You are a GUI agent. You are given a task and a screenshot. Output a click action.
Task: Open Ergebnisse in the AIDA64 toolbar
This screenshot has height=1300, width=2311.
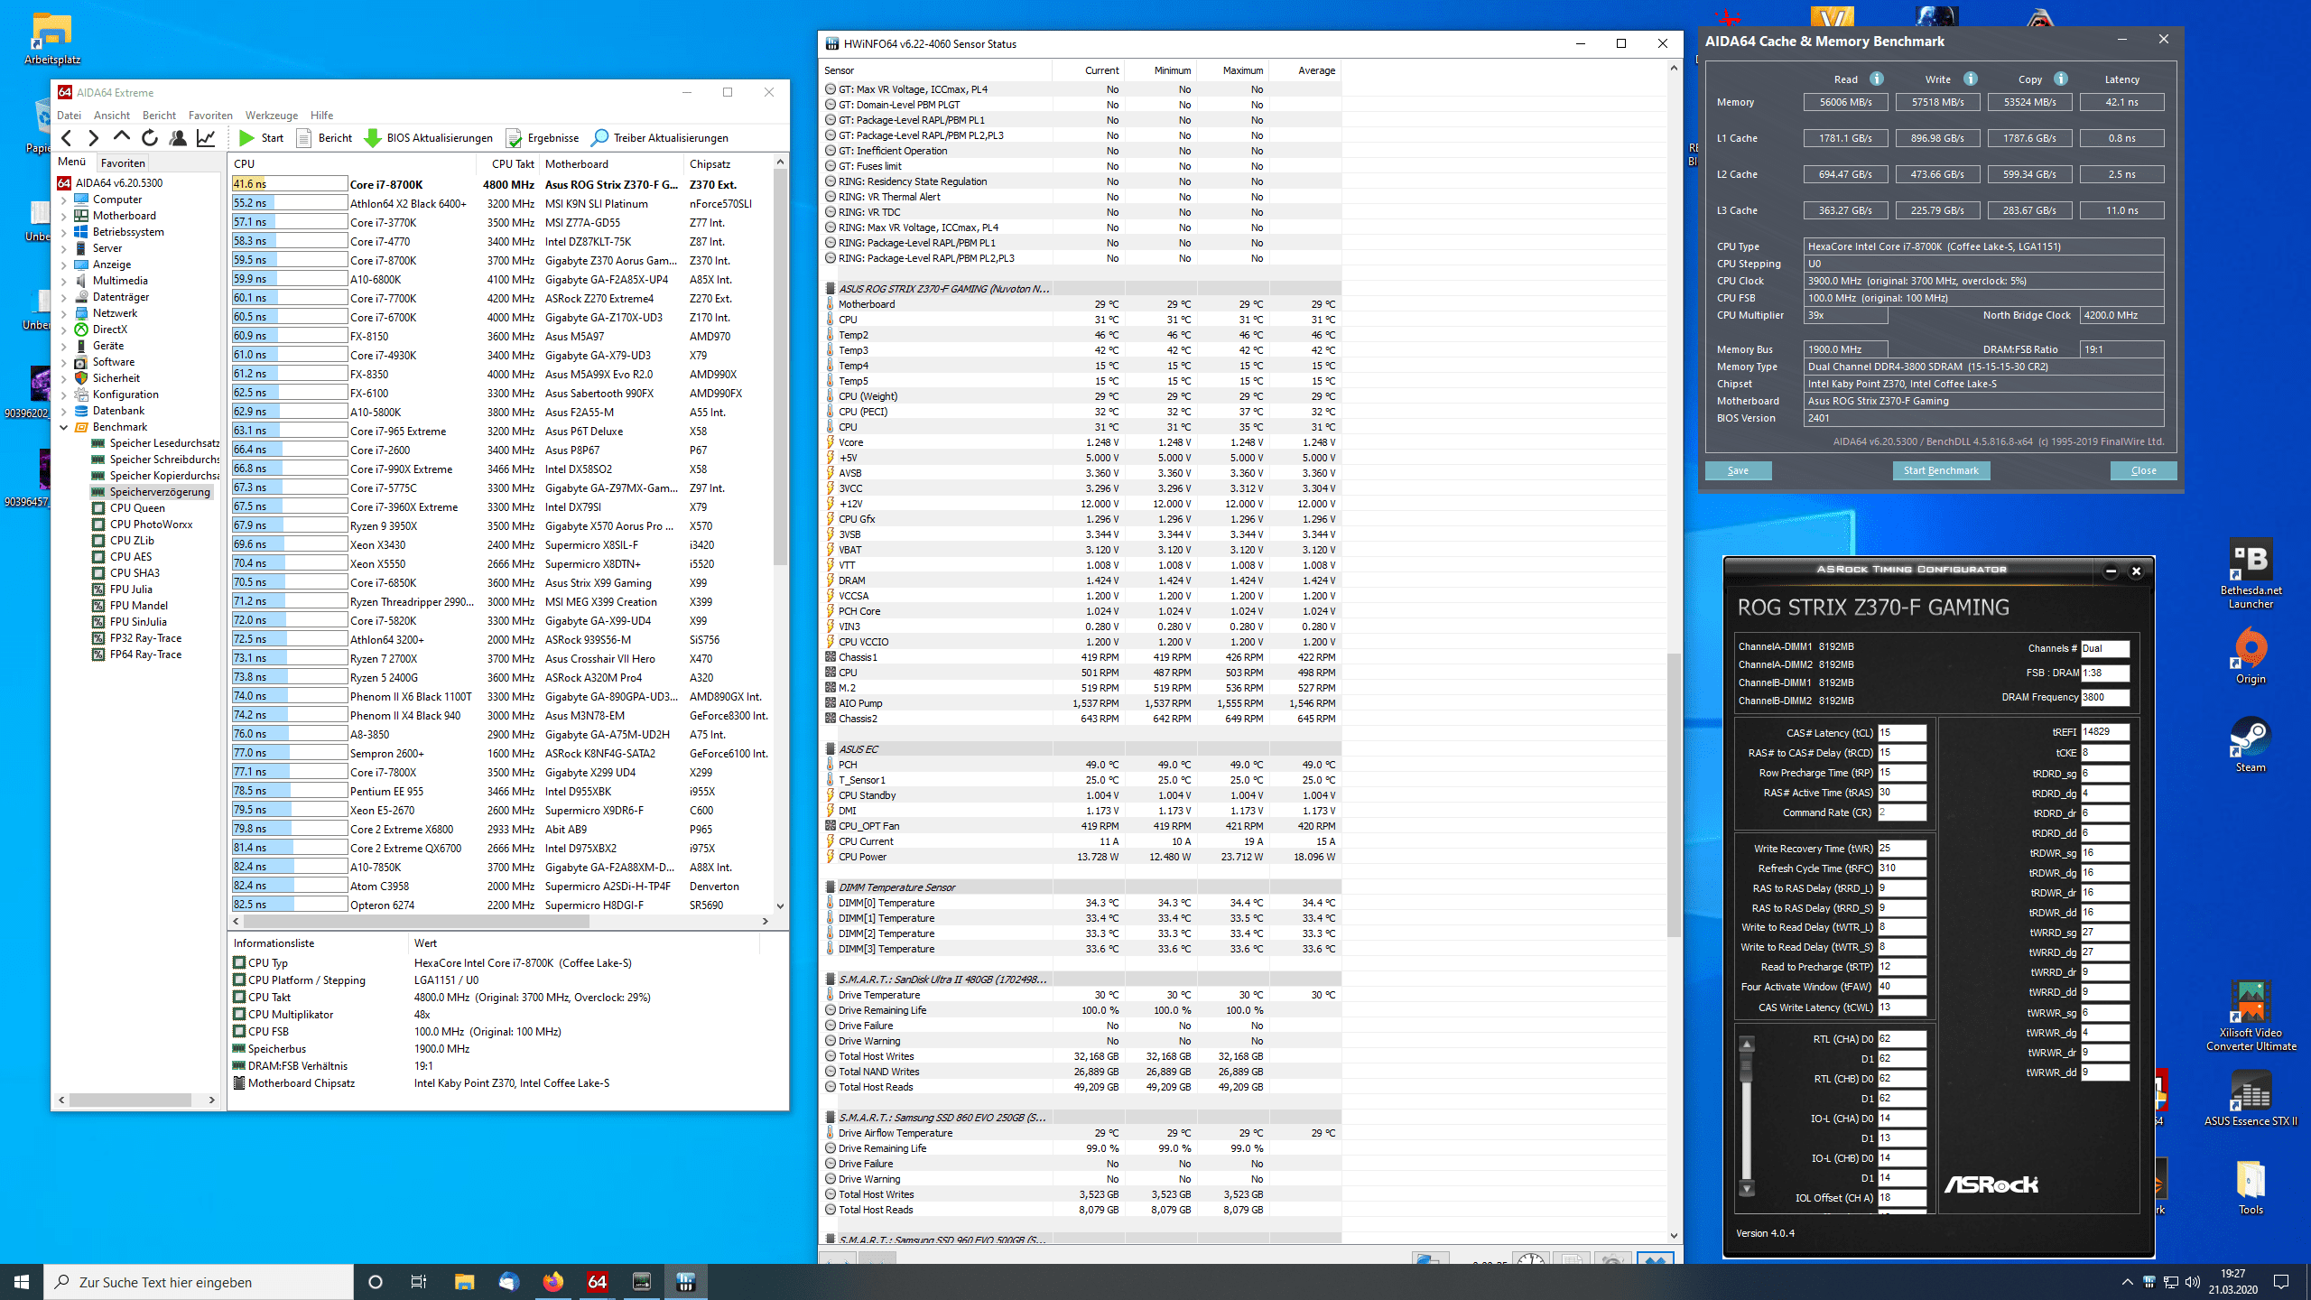[x=543, y=138]
